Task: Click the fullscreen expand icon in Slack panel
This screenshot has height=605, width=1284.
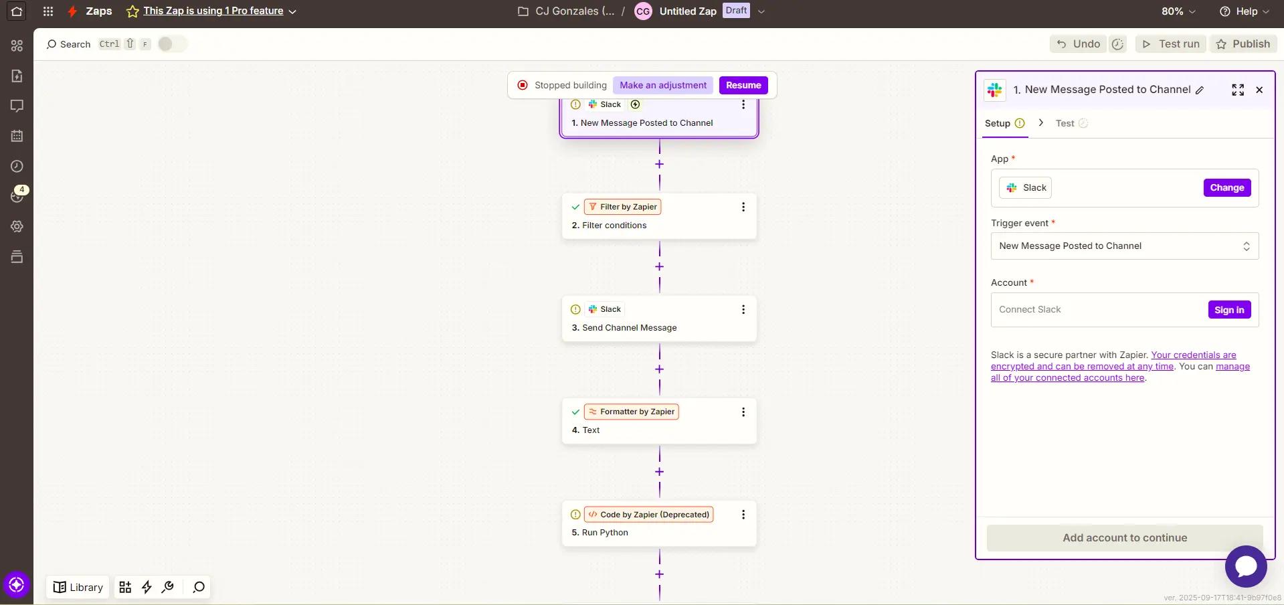Action: (x=1237, y=89)
